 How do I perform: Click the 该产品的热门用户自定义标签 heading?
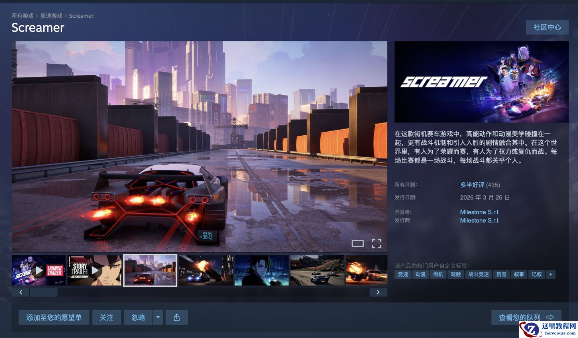432,266
